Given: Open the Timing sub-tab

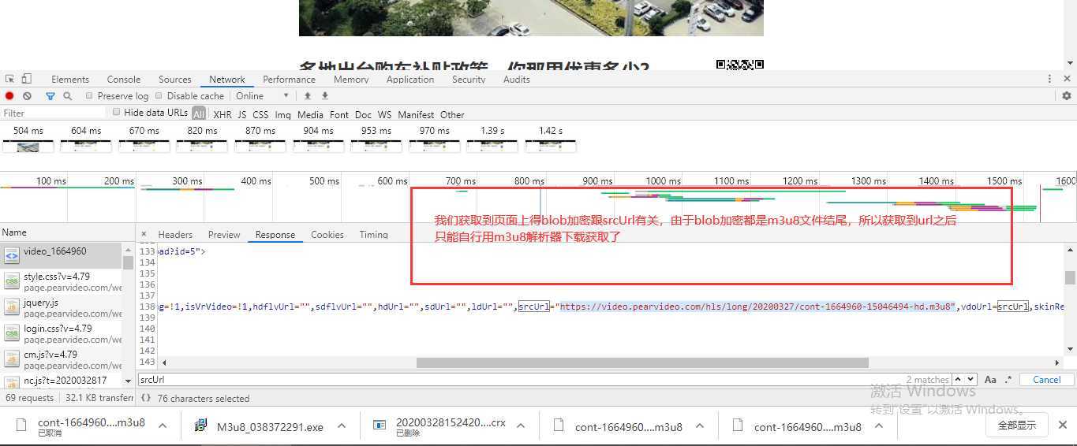Looking at the screenshot, I should coord(373,235).
